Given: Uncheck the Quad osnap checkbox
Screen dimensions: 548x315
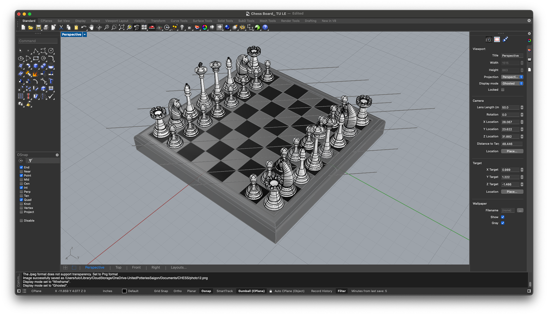Looking at the screenshot, I should (21, 200).
